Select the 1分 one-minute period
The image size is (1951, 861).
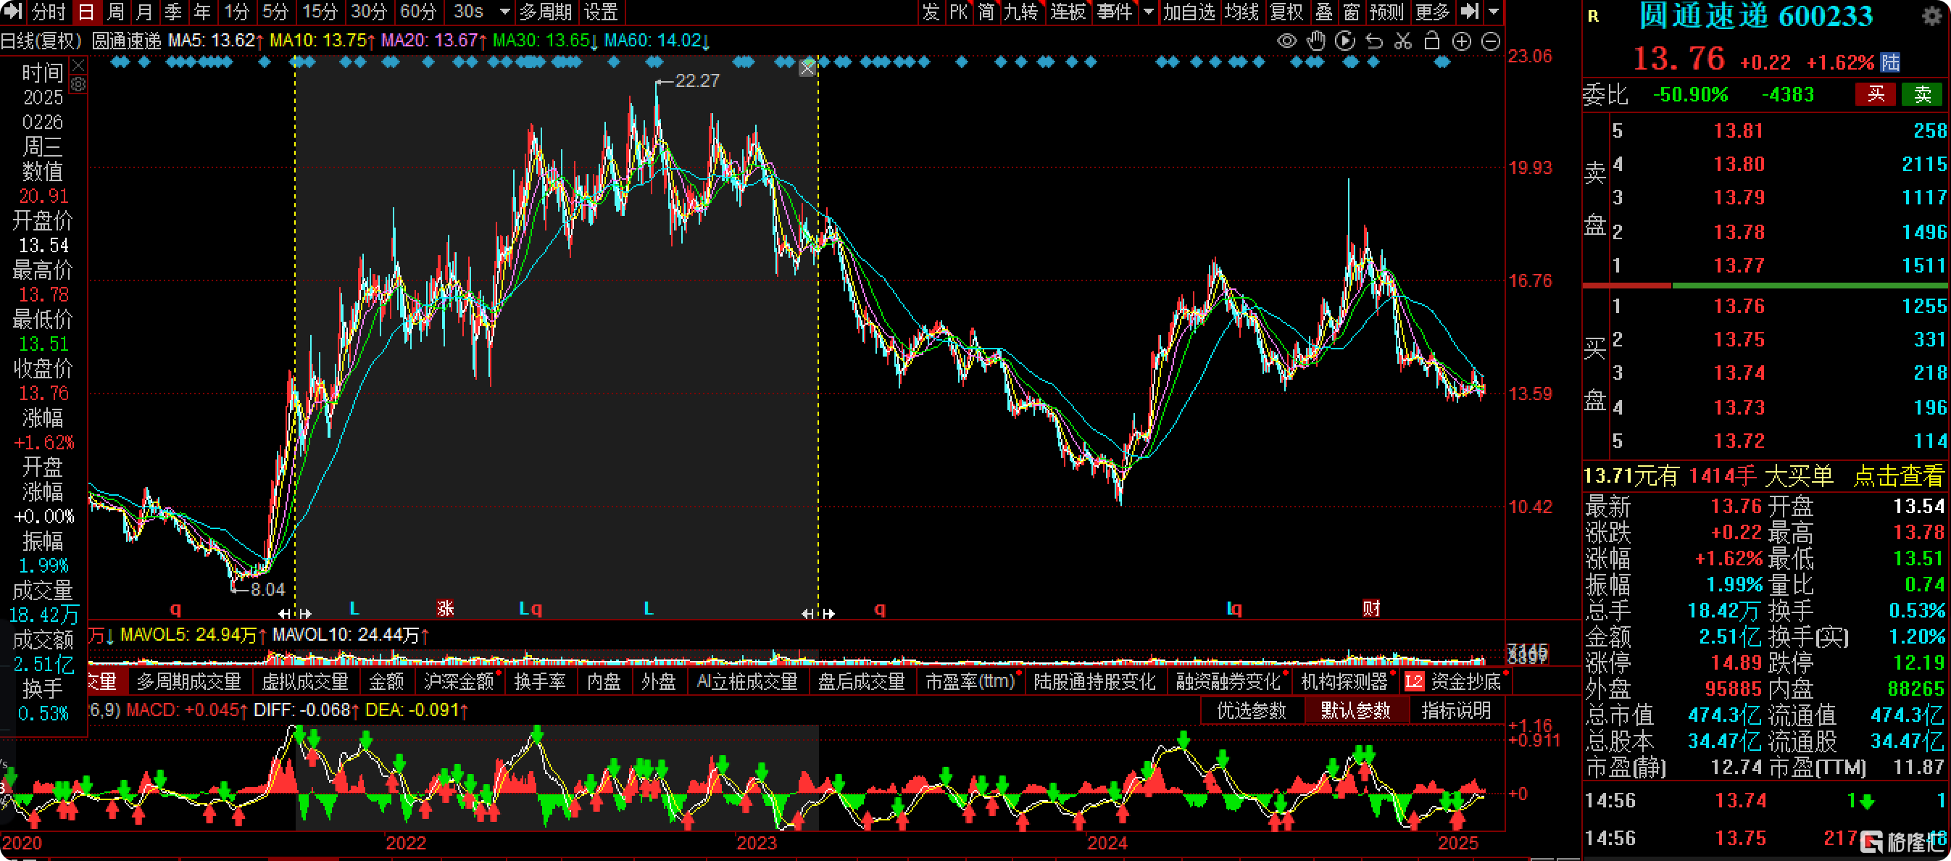[x=236, y=12]
